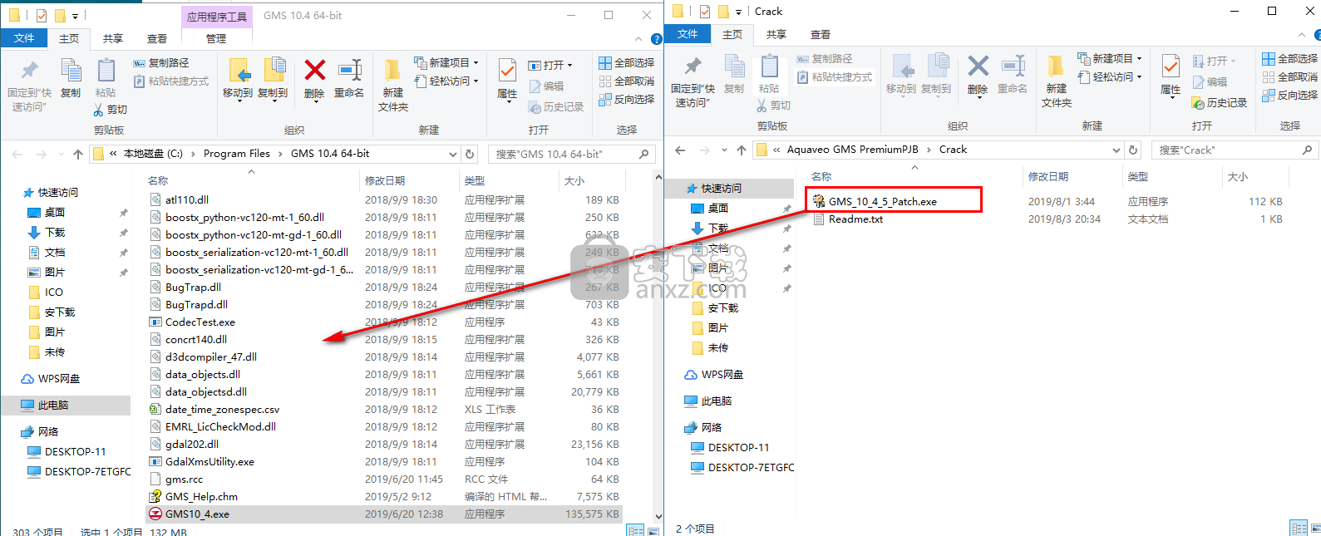The image size is (1321, 536).
Task: Open the Open dropdown in GMS ribbon
Action: pos(550,65)
